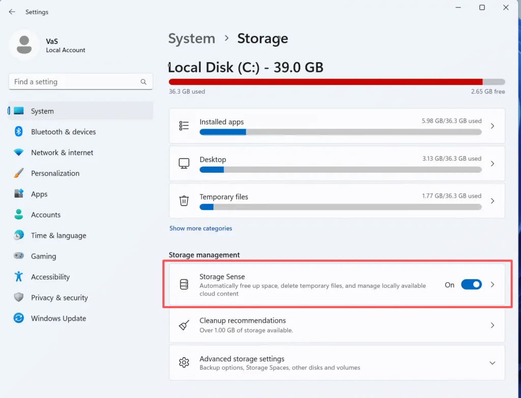This screenshot has width=521, height=398.
Task: Open Cleanup recommendations via its chevron
Action: point(492,325)
